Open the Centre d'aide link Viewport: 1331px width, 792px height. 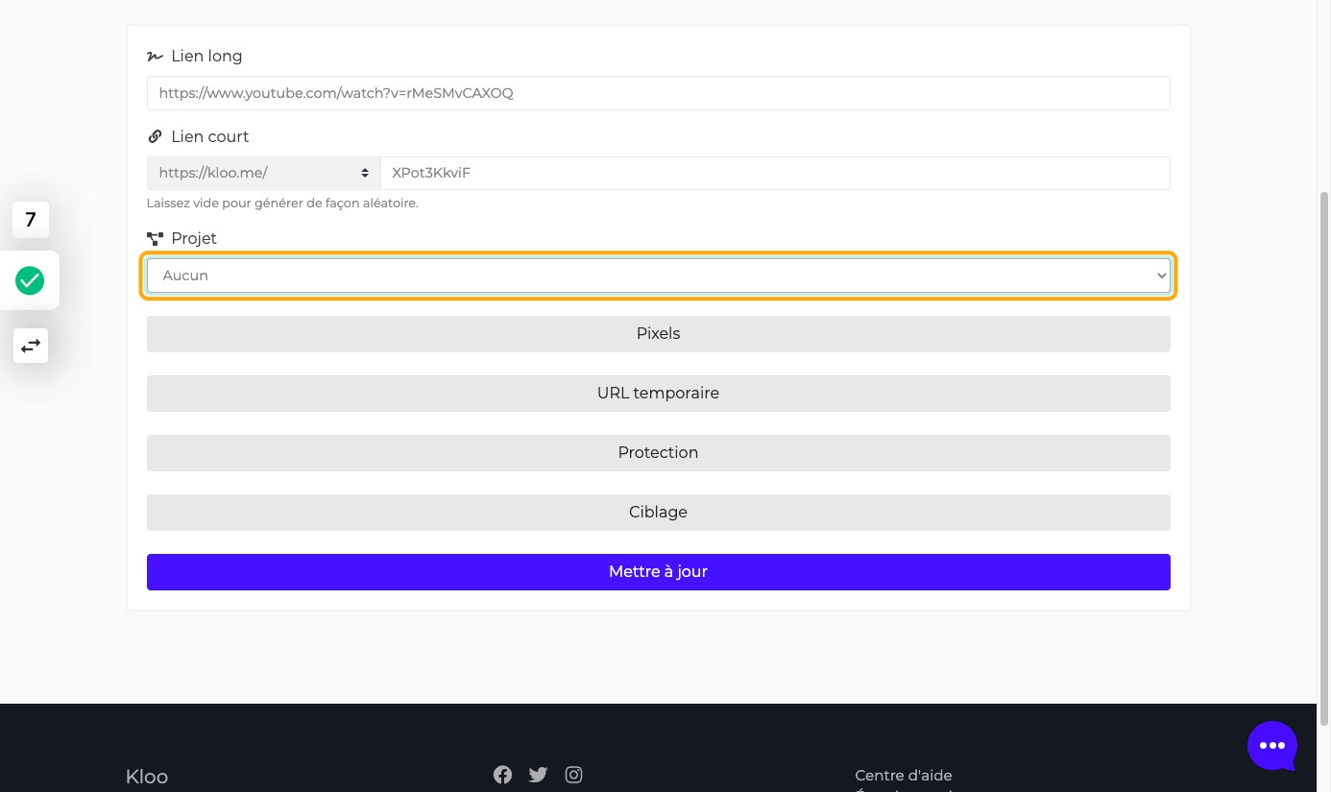pyautogui.click(x=904, y=776)
